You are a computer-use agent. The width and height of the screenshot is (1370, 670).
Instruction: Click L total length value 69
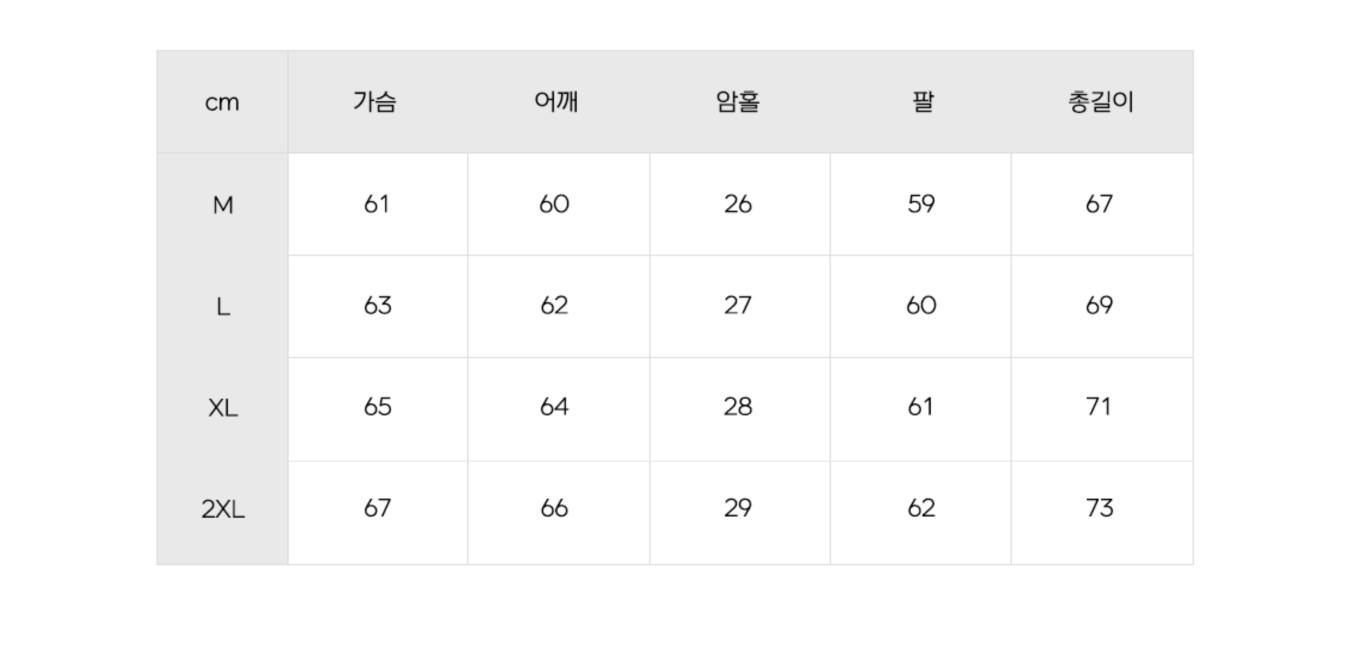[1099, 305]
